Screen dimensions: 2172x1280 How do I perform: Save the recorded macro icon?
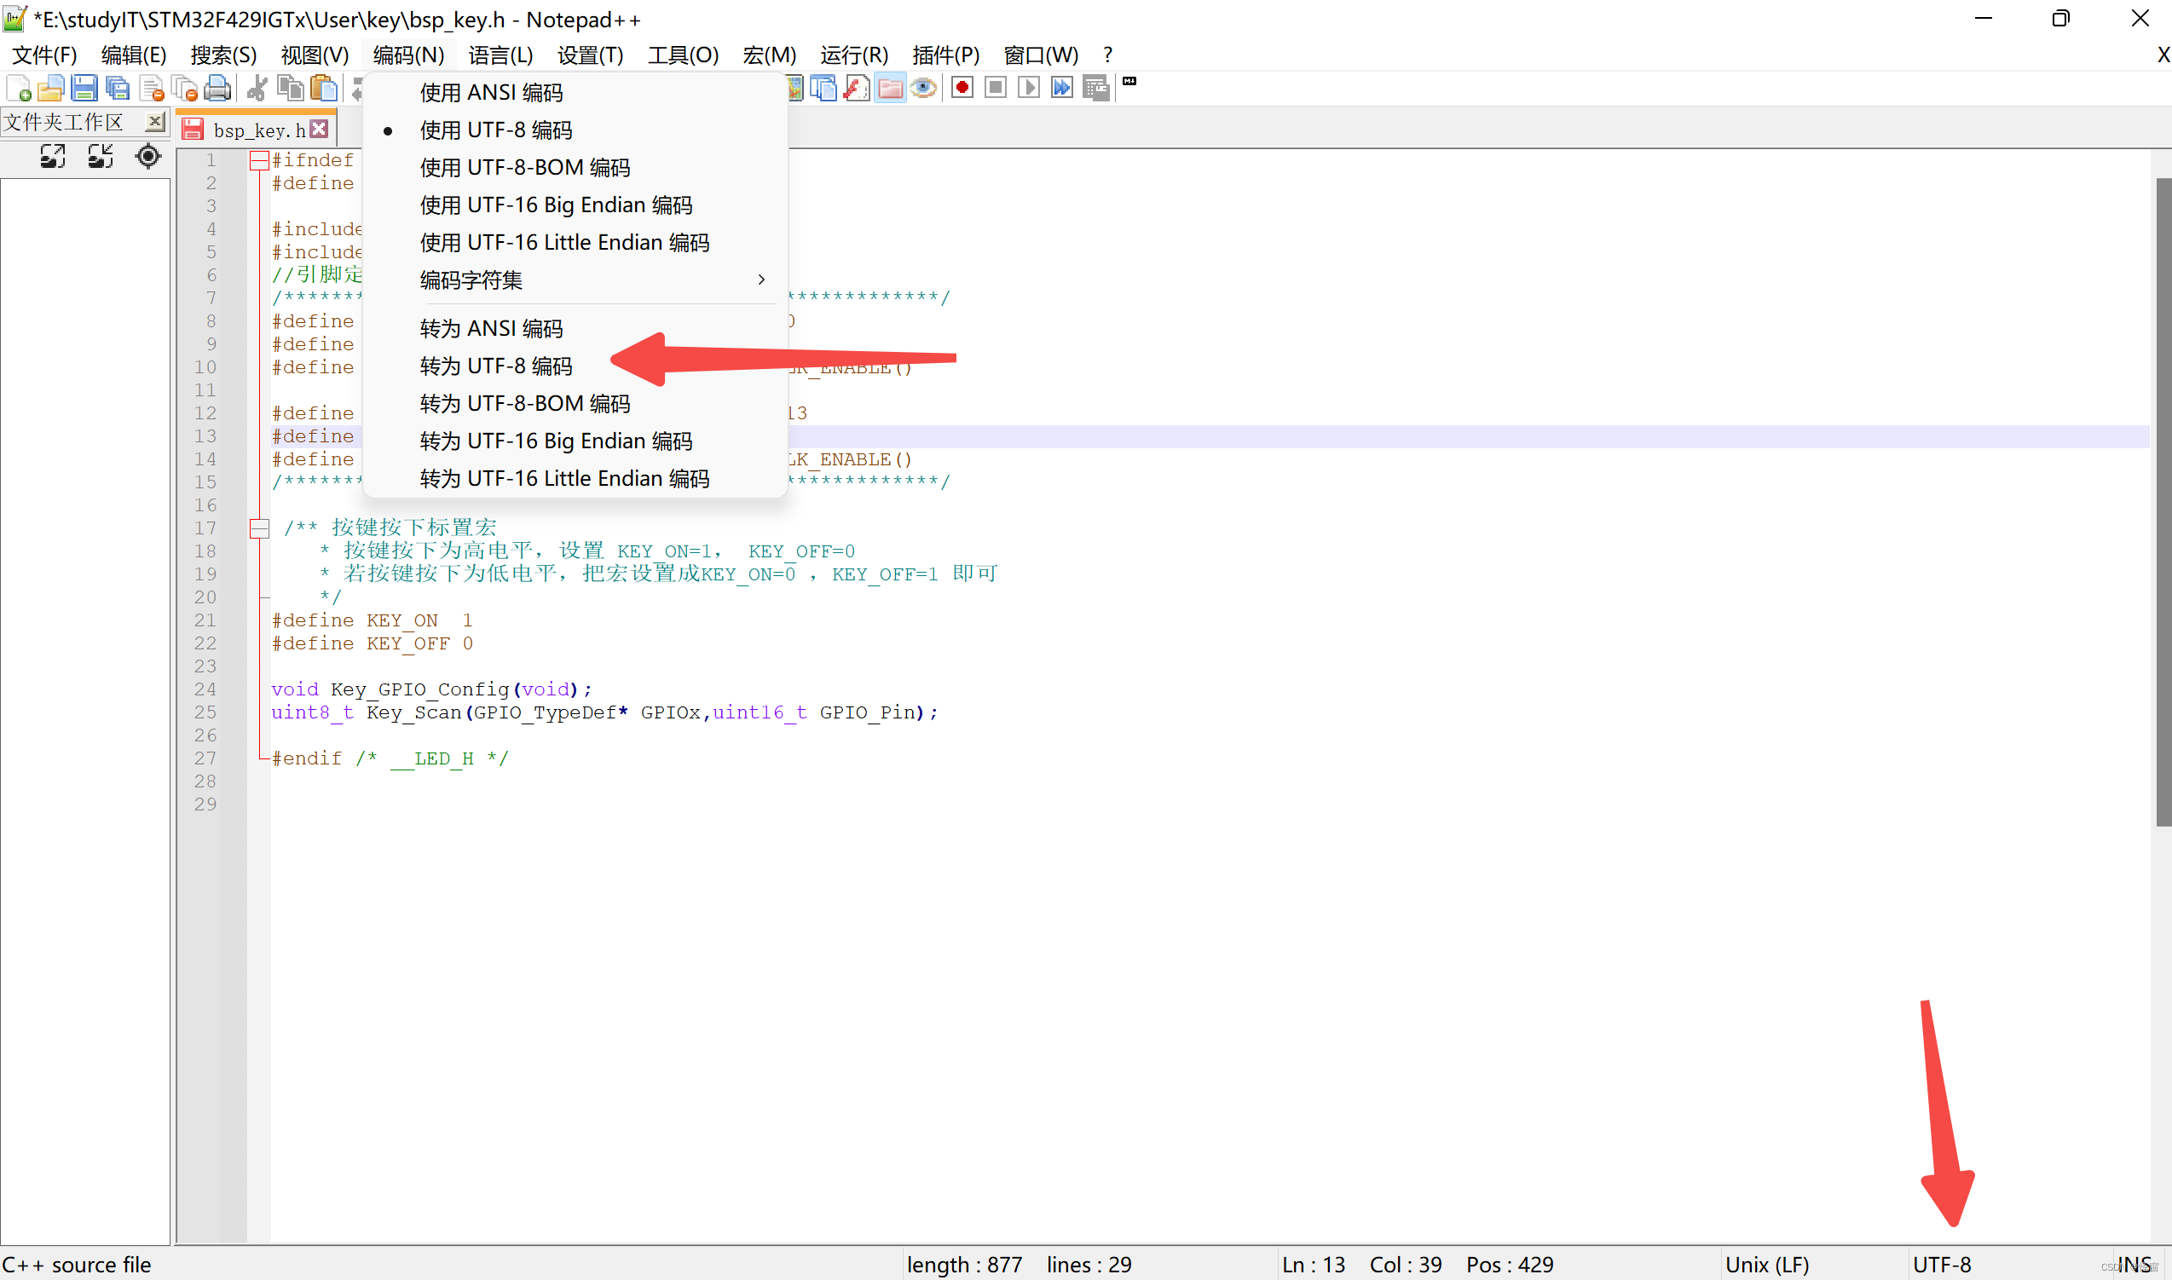pyautogui.click(x=1095, y=88)
